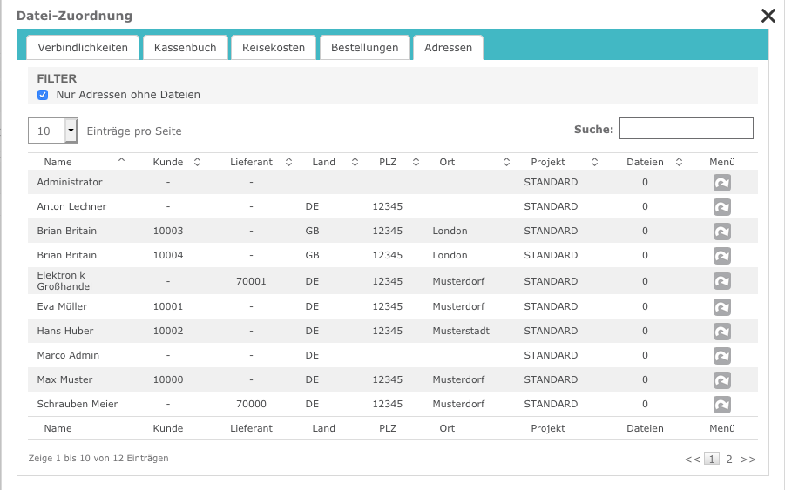Click menu icon in Eva Müller row
Screen dimensions: 785x490
[721, 307]
